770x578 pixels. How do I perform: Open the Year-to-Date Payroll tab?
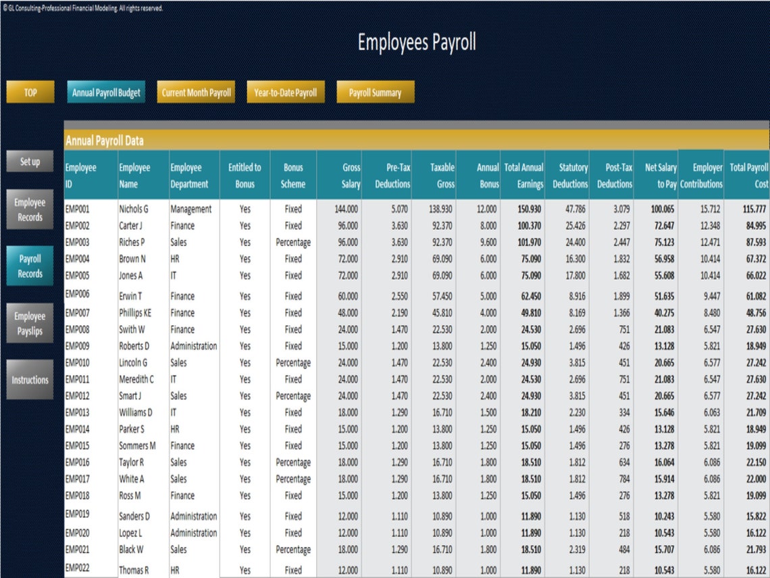click(285, 91)
